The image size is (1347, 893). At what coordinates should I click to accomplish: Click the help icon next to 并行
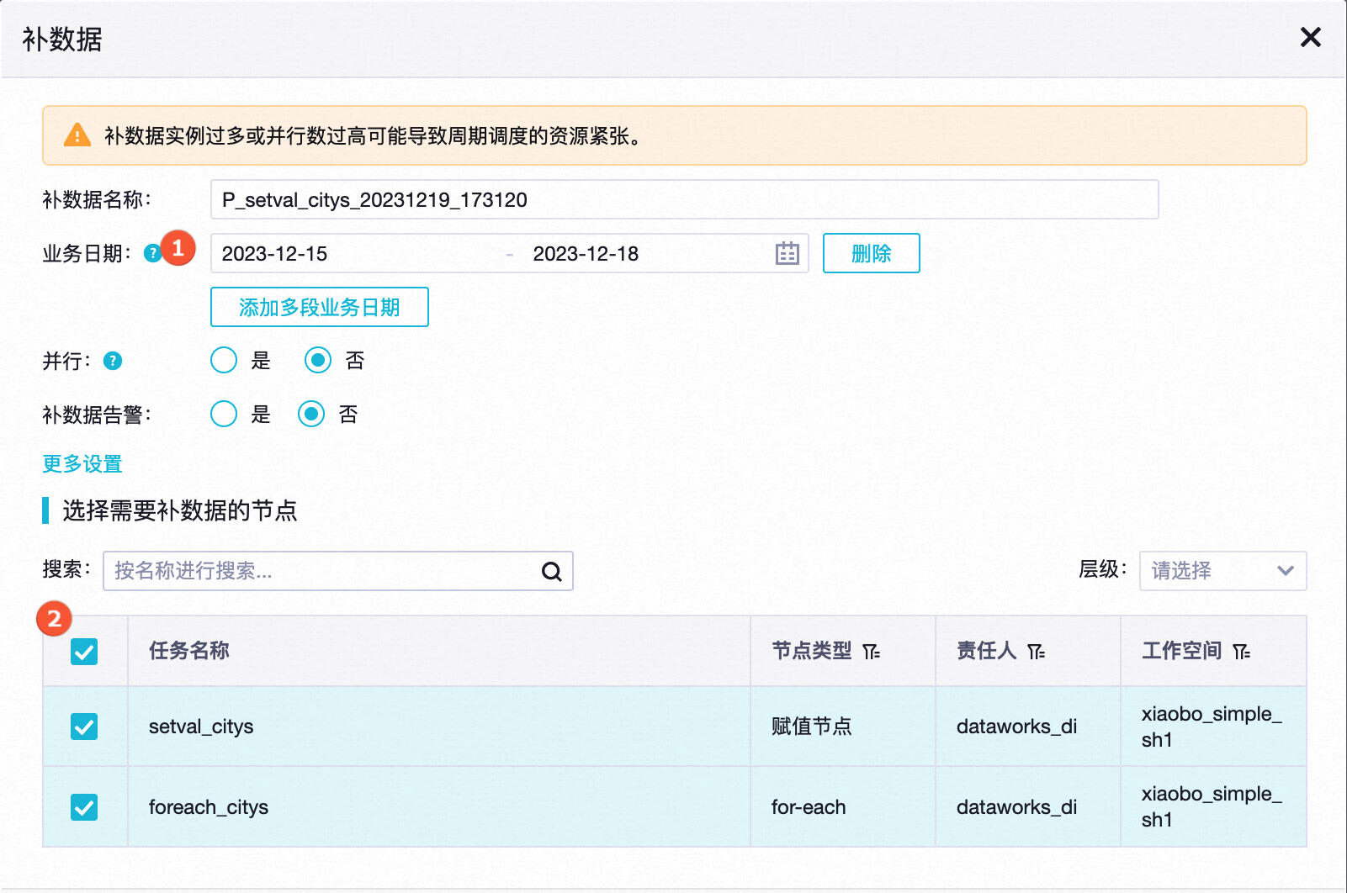(x=113, y=361)
